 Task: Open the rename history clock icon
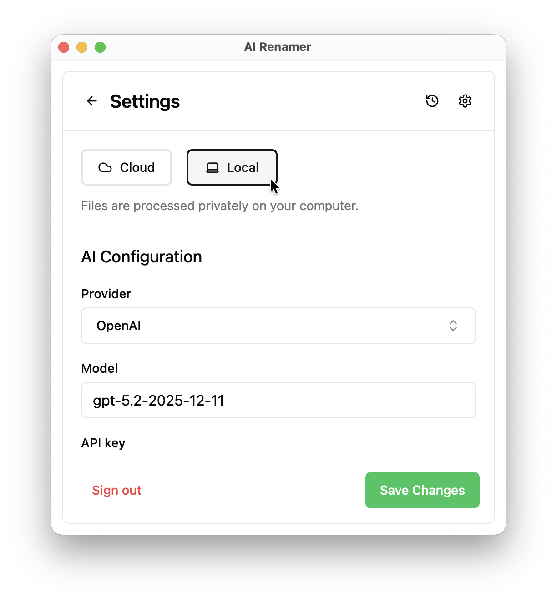tap(432, 101)
